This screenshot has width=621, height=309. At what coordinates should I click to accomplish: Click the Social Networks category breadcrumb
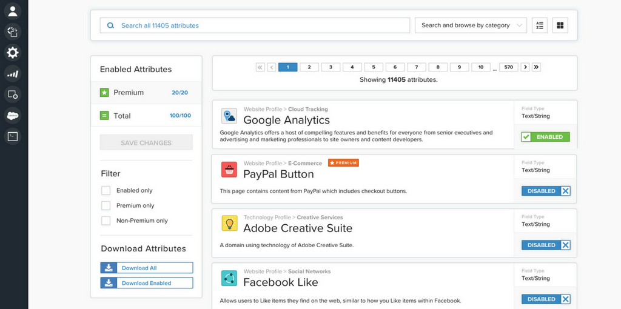tap(309, 271)
